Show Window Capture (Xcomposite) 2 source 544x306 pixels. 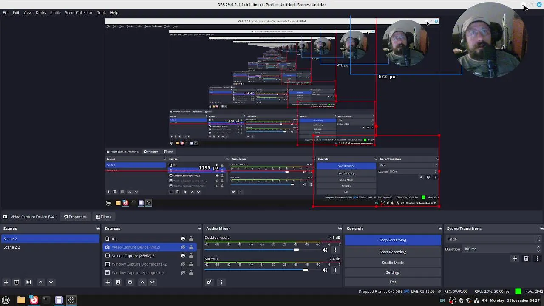pyautogui.click(x=183, y=264)
